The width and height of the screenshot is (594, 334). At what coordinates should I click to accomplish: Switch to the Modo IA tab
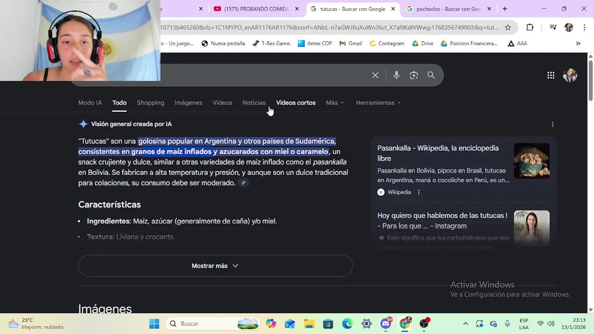[90, 103]
